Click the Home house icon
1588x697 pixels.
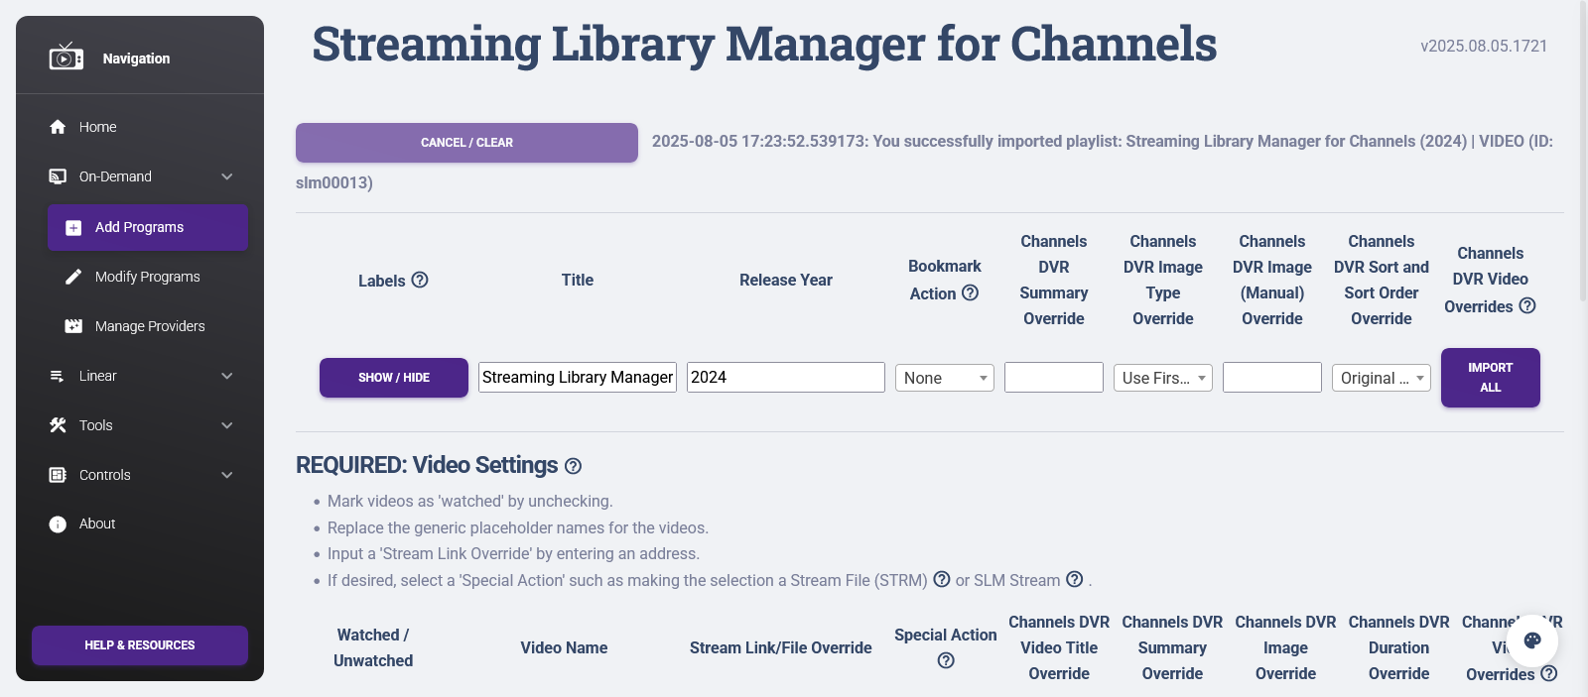point(58,127)
